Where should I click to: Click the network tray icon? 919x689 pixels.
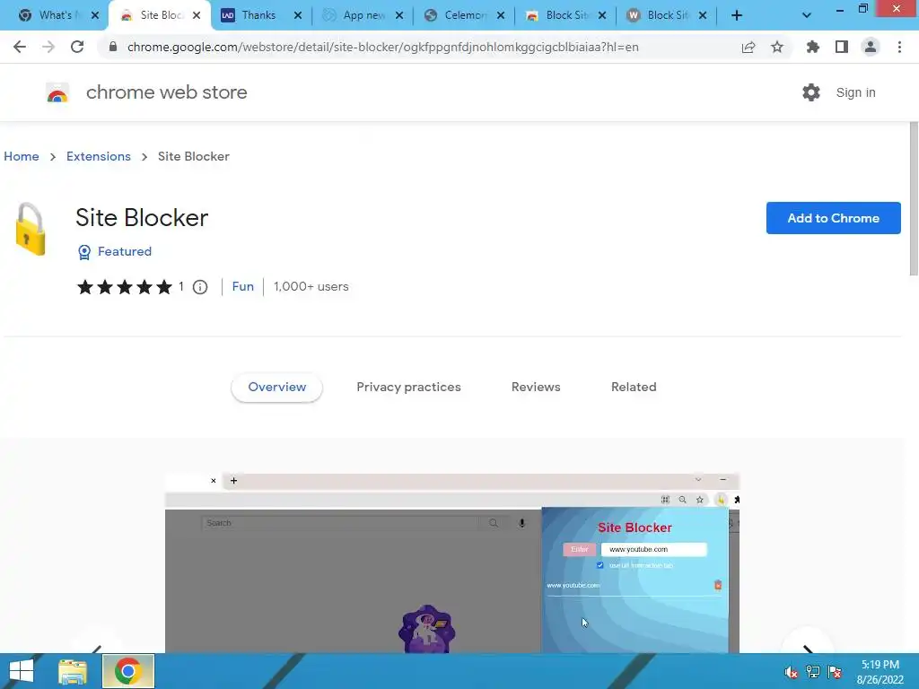click(x=813, y=672)
